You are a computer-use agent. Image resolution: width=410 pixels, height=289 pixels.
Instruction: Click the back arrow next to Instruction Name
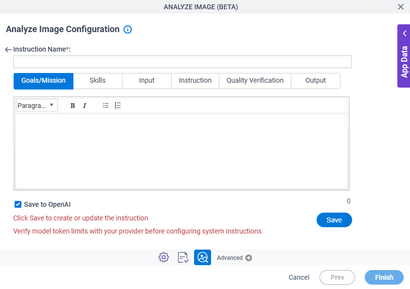coord(8,50)
